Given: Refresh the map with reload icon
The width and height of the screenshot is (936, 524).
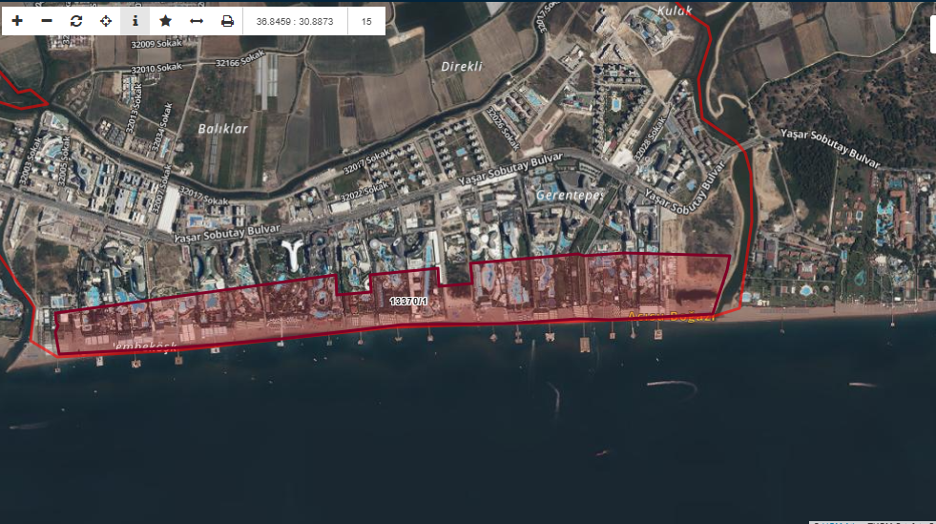Looking at the screenshot, I should click(75, 21).
